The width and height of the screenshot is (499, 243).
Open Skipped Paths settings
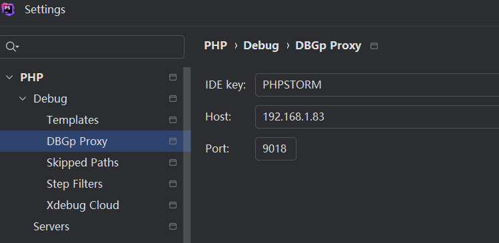tap(83, 162)
